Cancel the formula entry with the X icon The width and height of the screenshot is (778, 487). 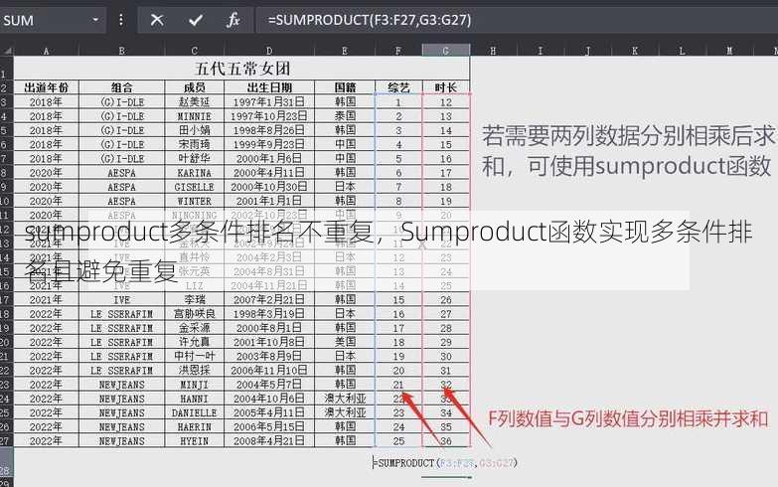[157, 20]
